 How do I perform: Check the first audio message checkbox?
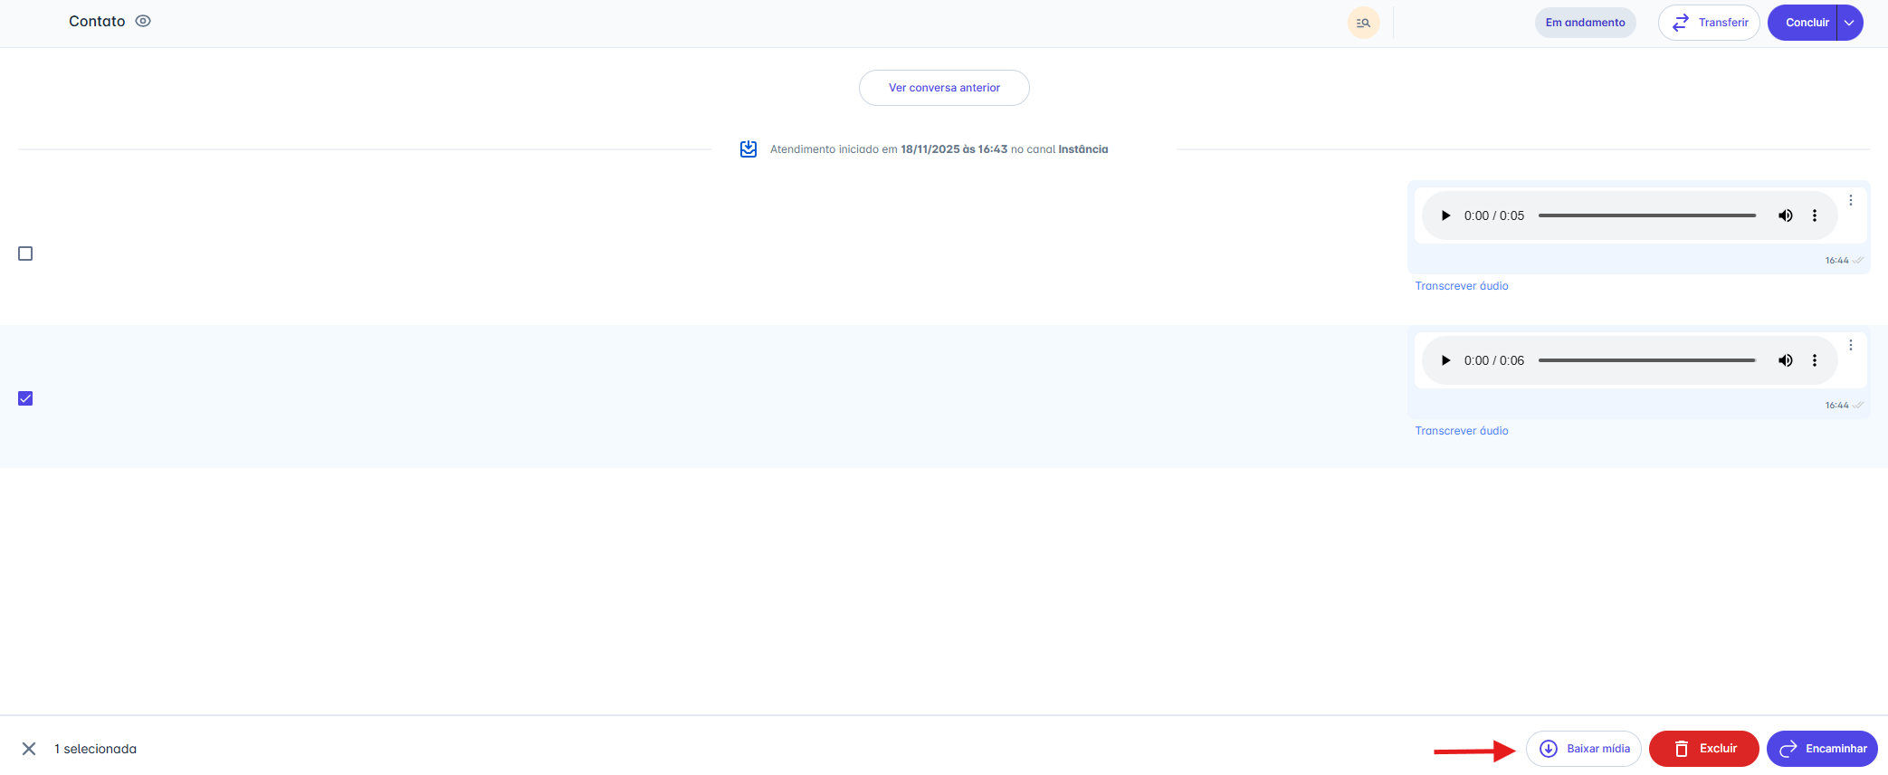pyautogui.click(x=25, y=254)
